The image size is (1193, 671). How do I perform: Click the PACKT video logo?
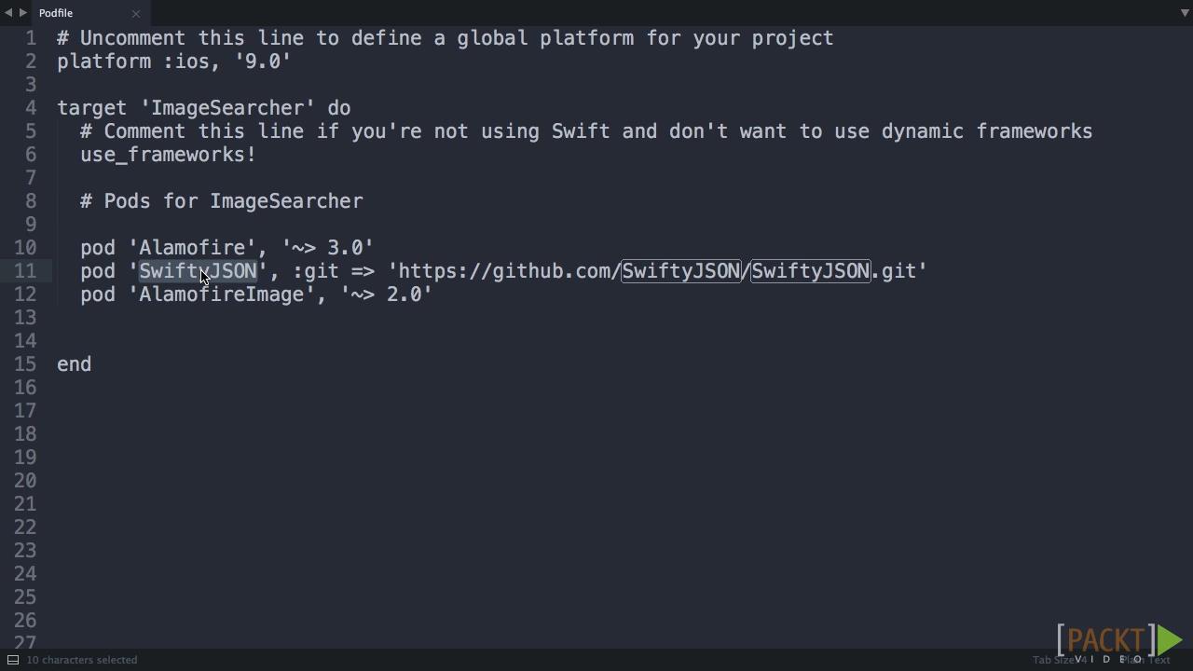(1119, 641)
